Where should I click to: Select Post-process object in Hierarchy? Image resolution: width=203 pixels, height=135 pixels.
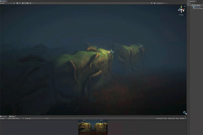tap(198, 8)
